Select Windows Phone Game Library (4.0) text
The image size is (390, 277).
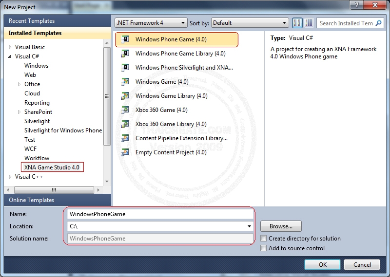180,54
